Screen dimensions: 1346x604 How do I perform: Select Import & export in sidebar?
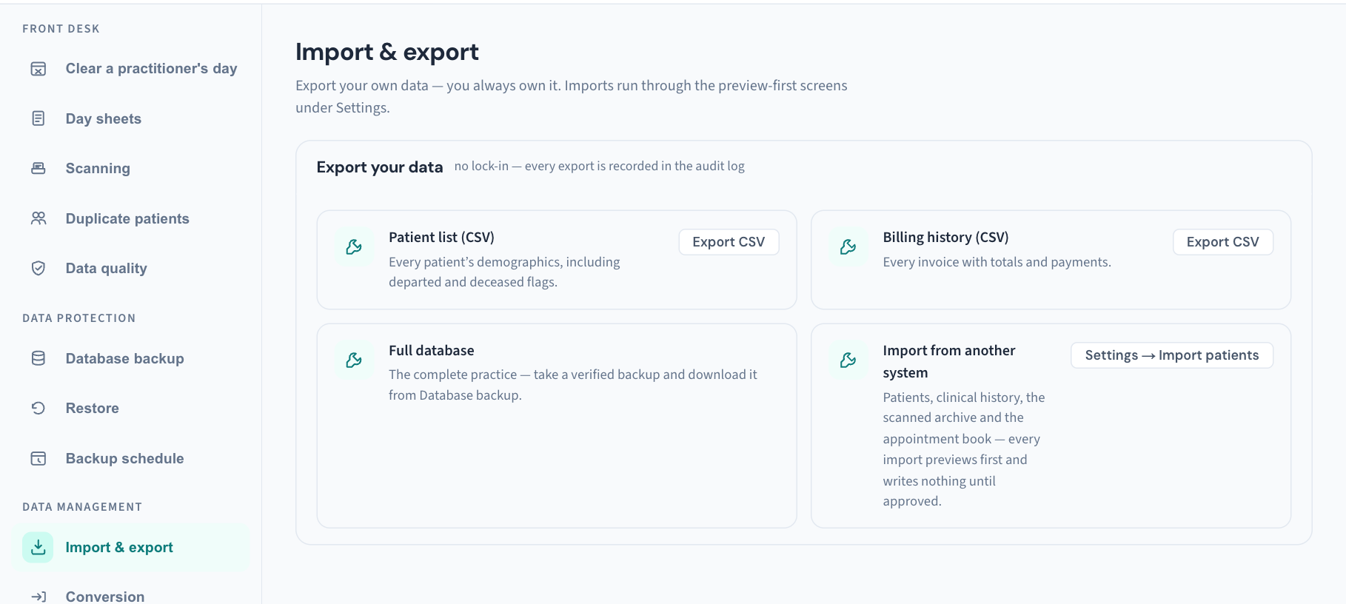click(131, 547)
